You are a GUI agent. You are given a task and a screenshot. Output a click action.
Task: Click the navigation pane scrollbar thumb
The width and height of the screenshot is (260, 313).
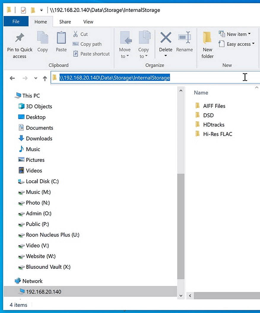pos(181,227)
